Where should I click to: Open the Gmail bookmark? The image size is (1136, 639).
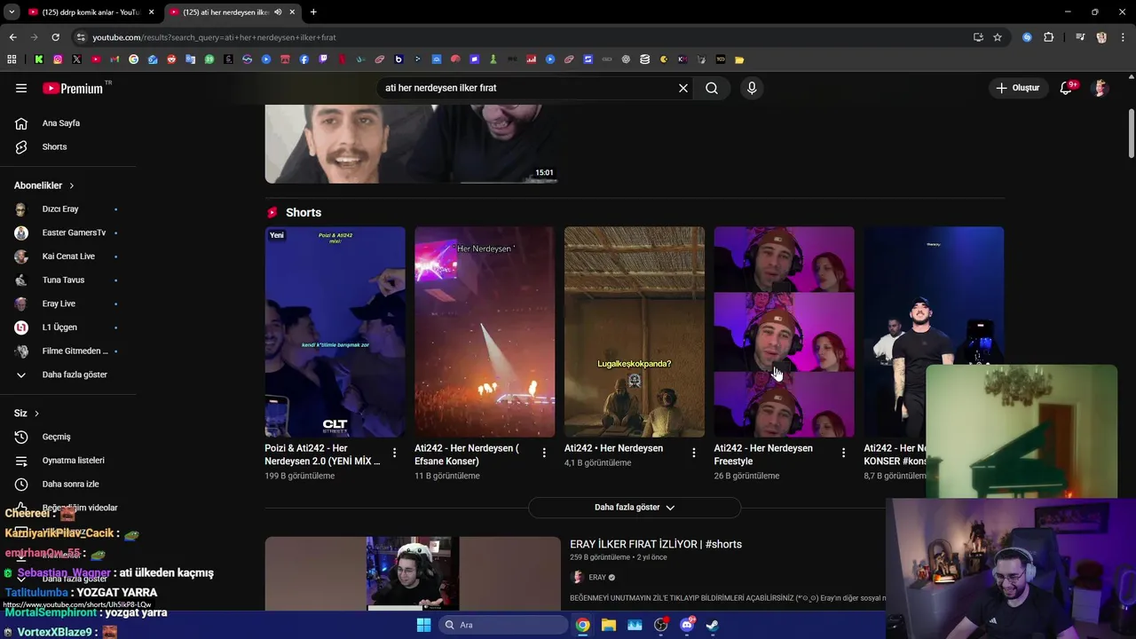[114, 59]
